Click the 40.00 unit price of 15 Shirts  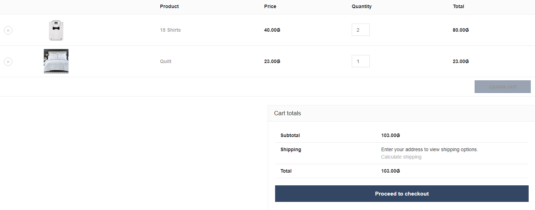[x=272, y=30]
